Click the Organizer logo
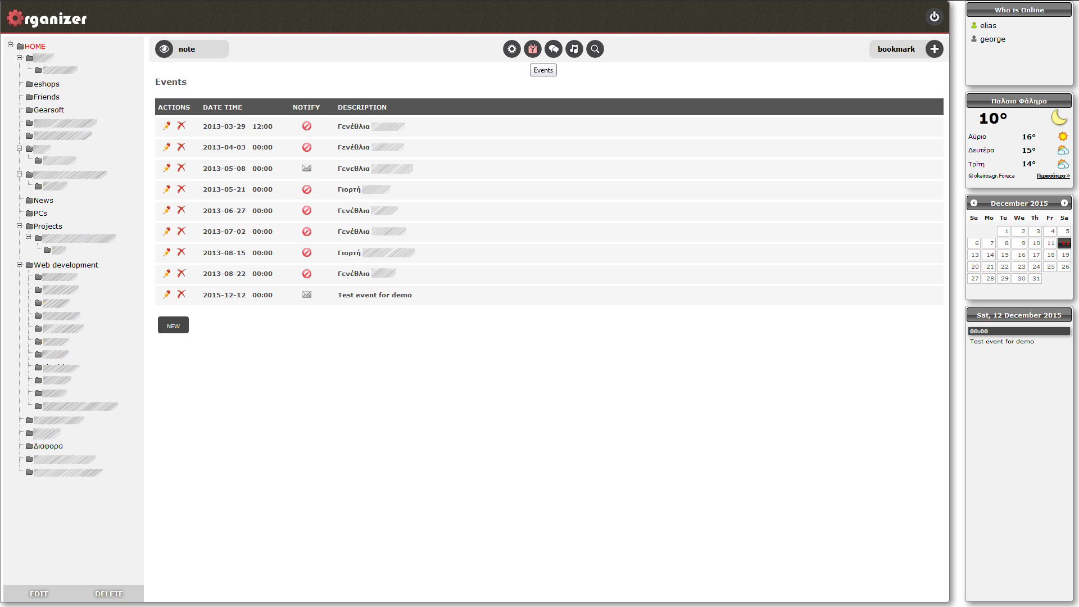This screenshot has height=607, width=1079. click(47, 19)
